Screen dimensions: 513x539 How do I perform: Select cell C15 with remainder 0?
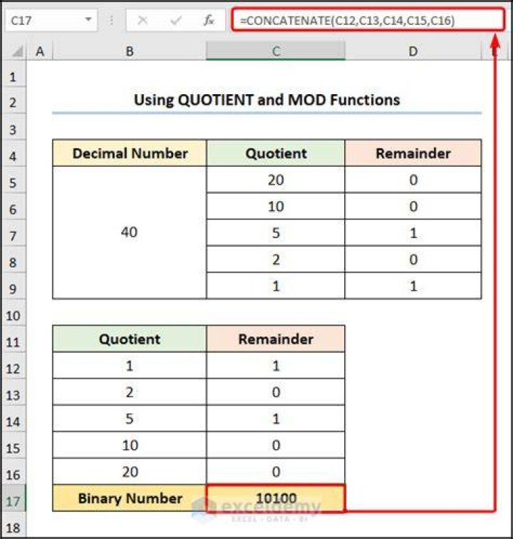point(276,445)
